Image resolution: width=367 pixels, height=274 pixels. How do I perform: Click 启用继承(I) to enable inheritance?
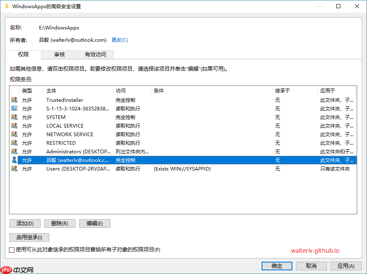(29, 237)
